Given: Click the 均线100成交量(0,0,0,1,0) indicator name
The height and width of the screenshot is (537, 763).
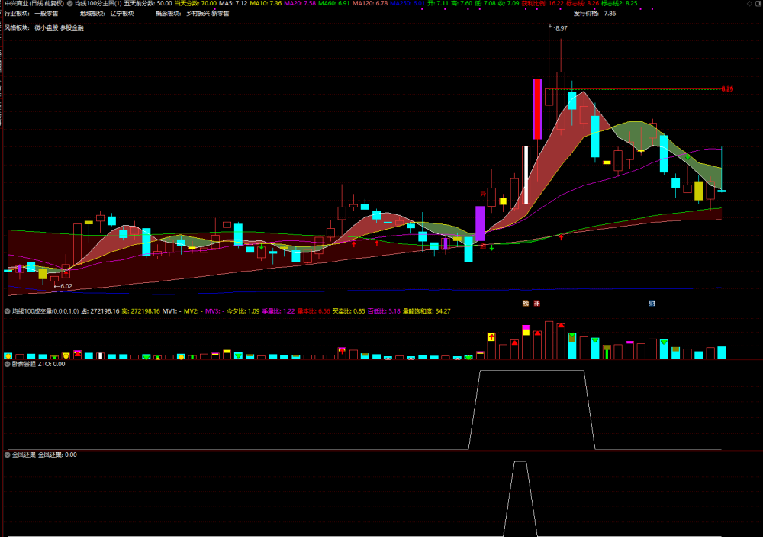Looking at the screenshot, I should [45, 311].
